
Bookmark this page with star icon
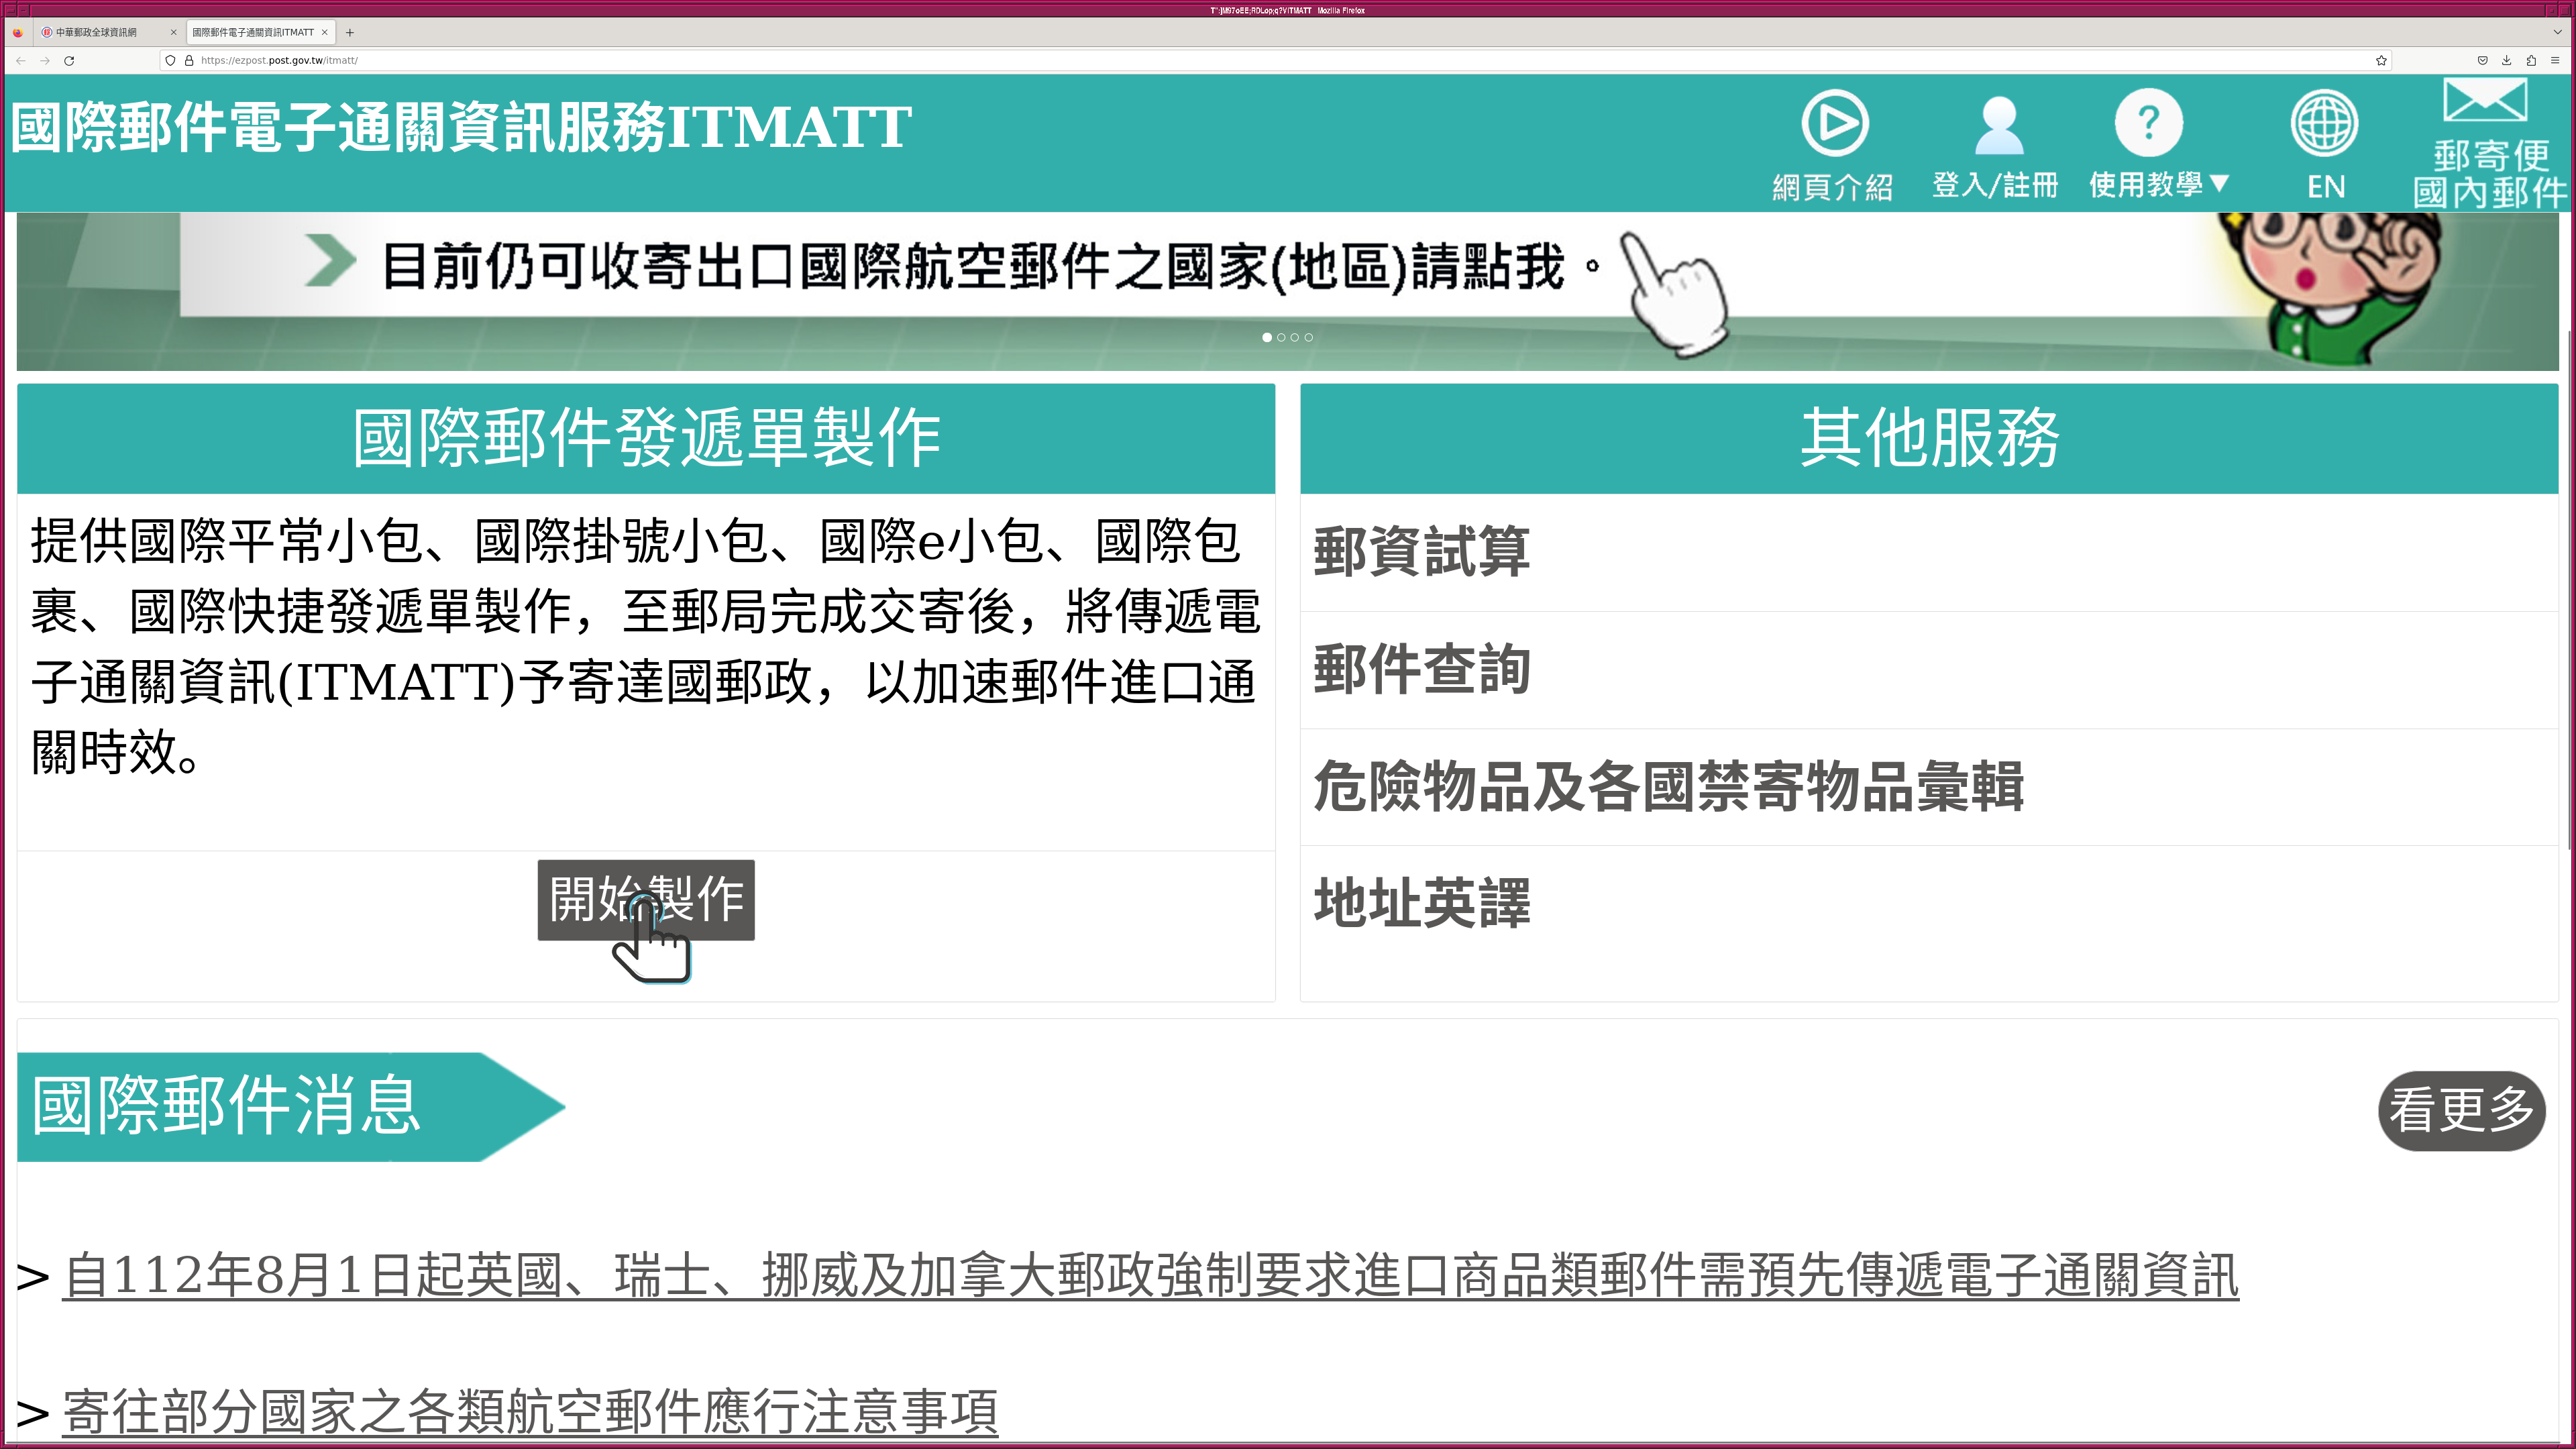pos(2381,60)
